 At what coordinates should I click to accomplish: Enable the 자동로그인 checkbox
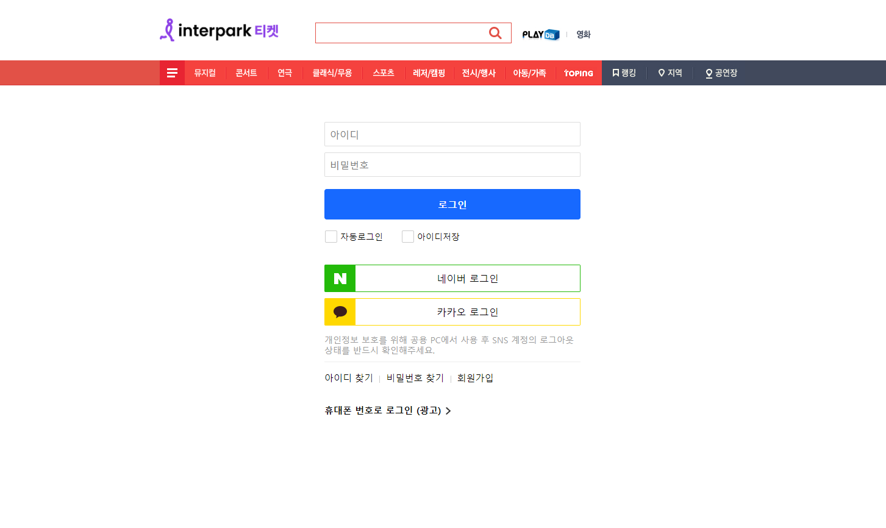click(331, 237)
